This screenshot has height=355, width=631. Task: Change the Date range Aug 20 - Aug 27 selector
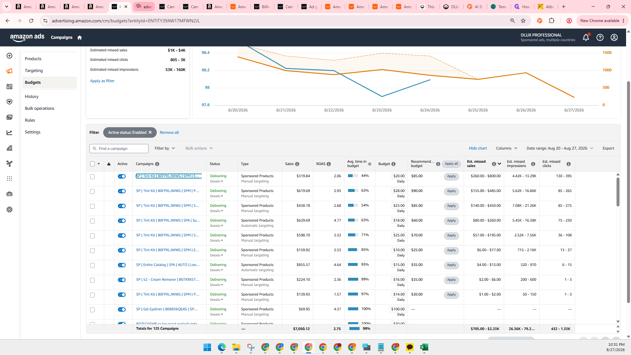coord(560,148)
